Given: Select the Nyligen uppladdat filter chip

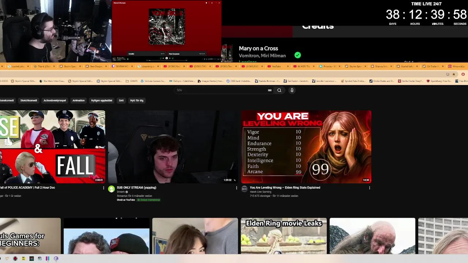Looking at the screenshot, I should (x=102, y=100).
